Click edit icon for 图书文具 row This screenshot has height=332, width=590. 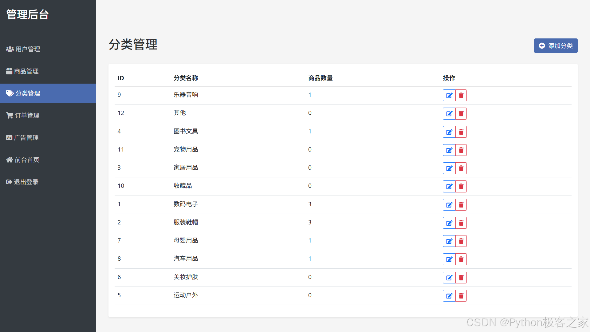[449, 132]
